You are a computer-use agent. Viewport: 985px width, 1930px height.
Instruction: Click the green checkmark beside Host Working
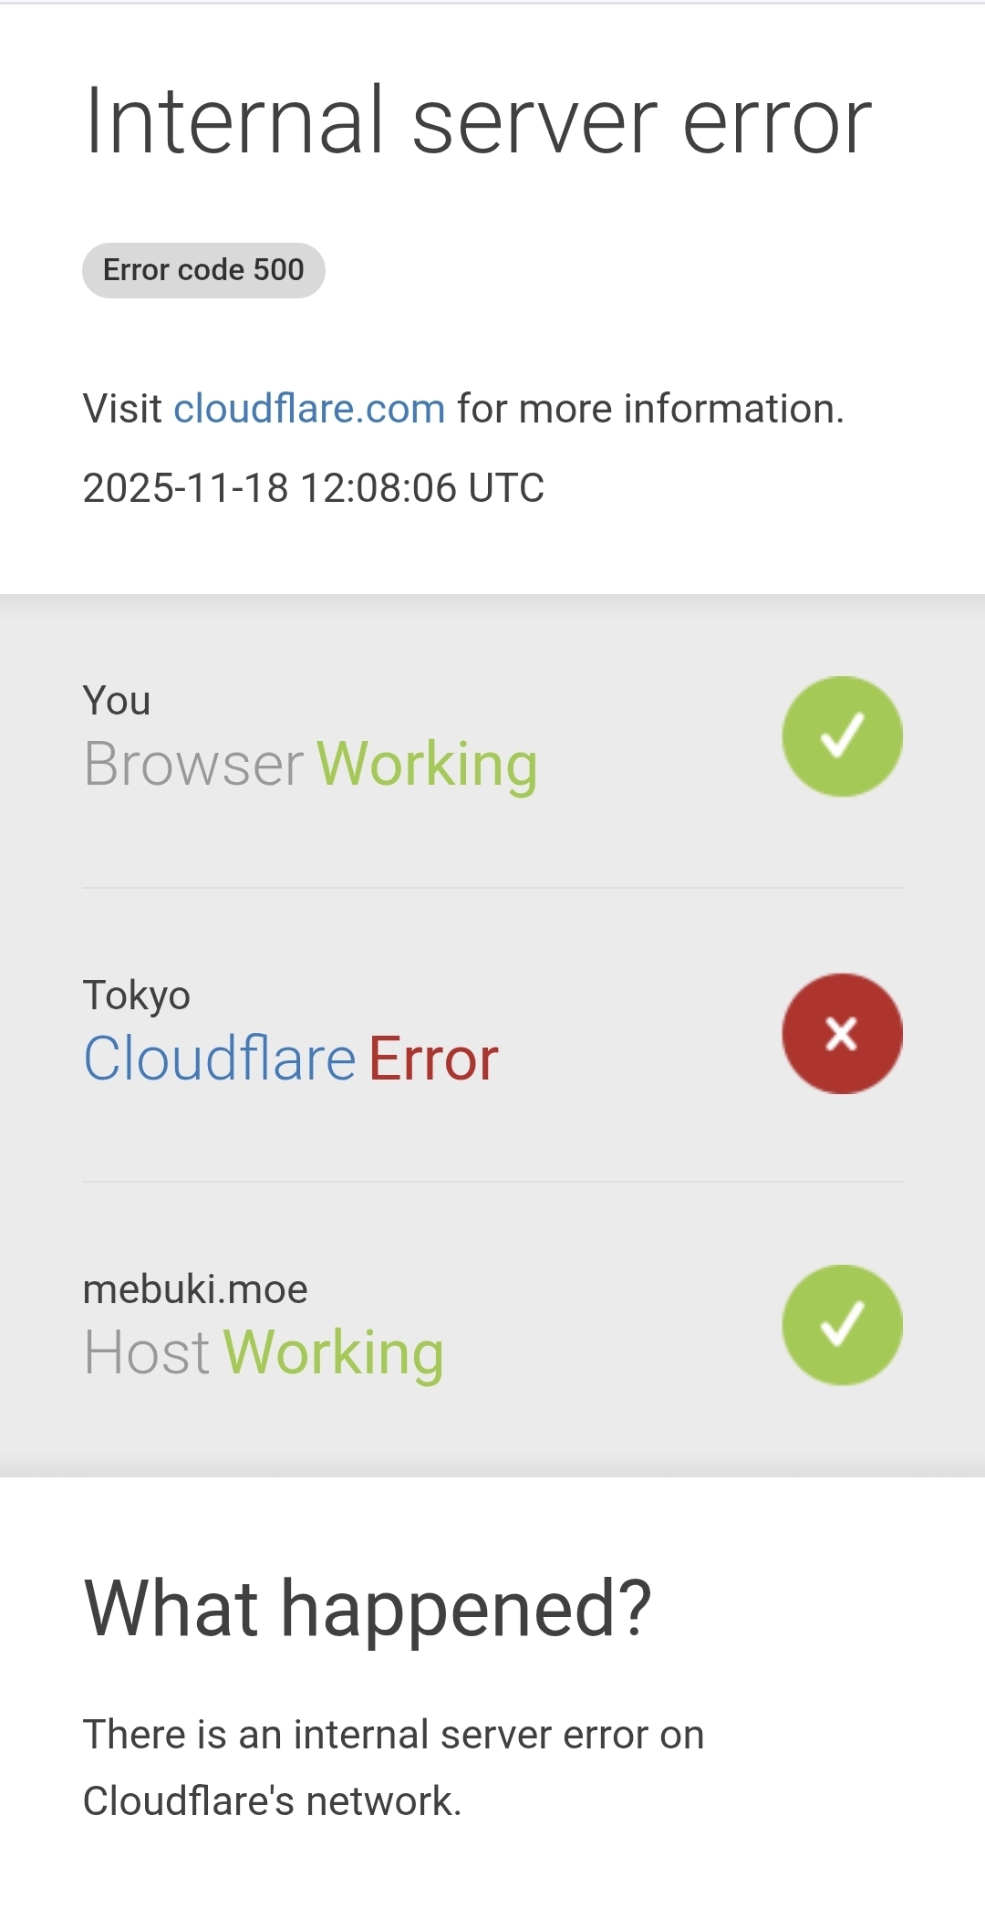coord(842,1325)
